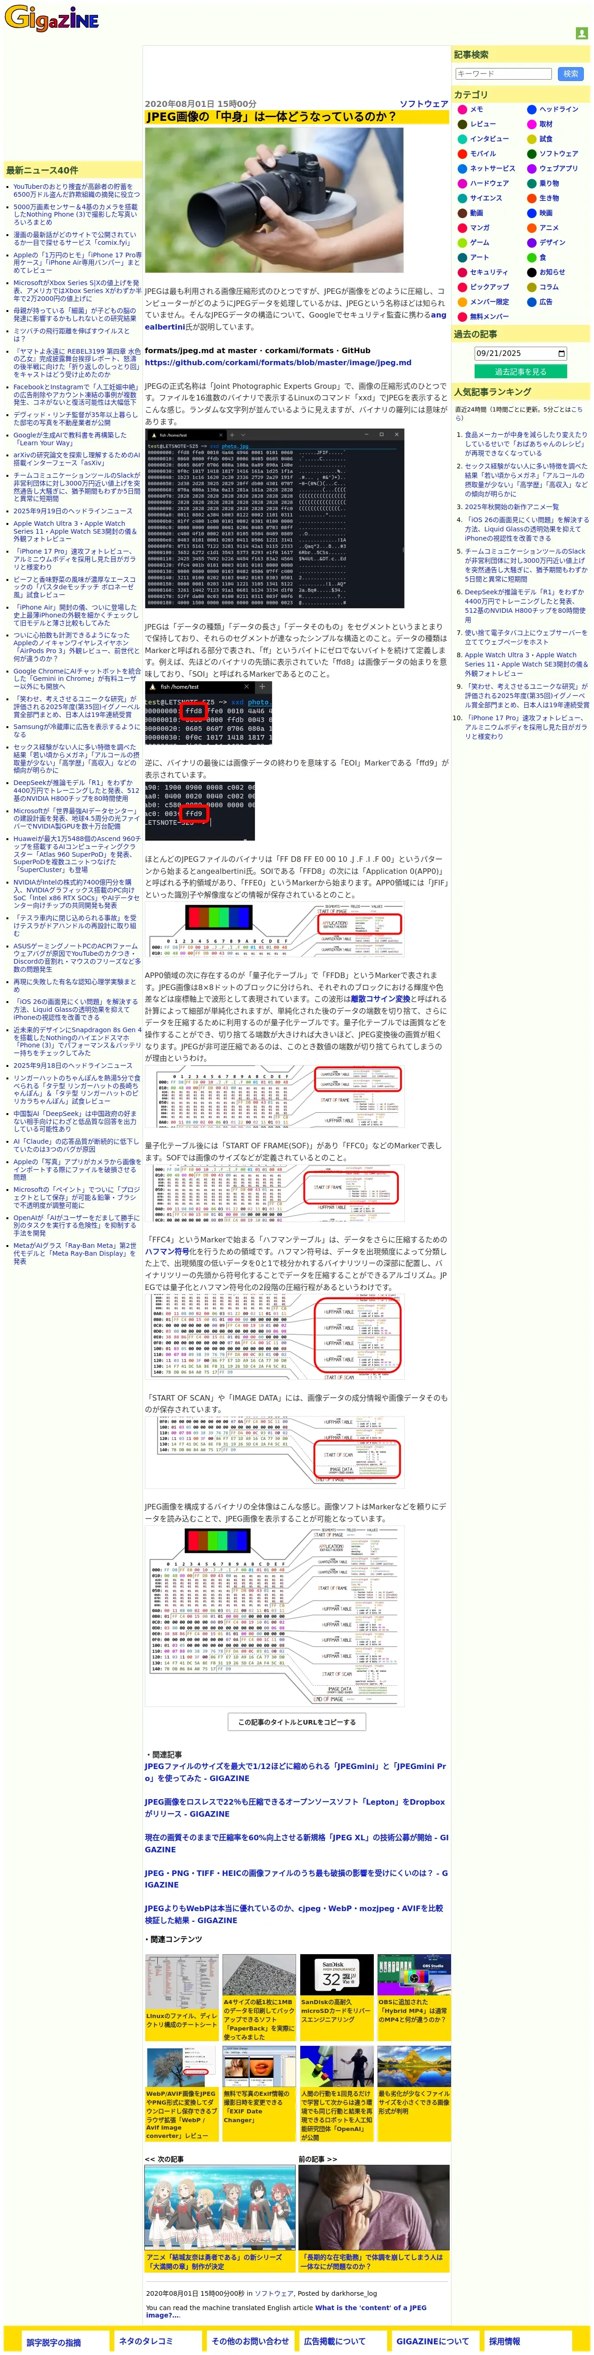This screenshot has height=2355, width=594.
Task: Click the red dot beside マンガ
Action: [463, 228]
